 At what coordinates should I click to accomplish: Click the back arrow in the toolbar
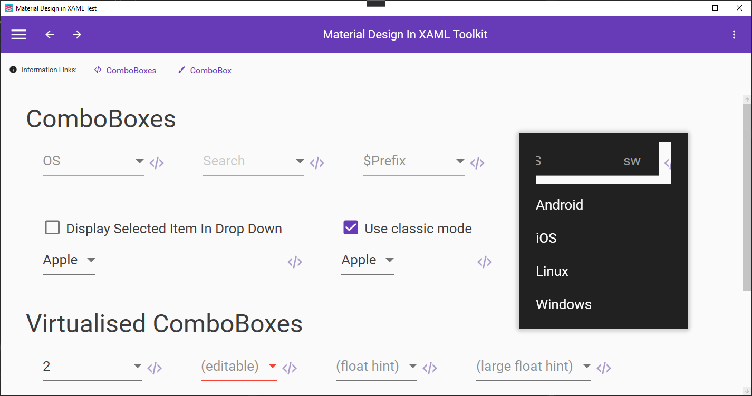(x=49, y=34)
